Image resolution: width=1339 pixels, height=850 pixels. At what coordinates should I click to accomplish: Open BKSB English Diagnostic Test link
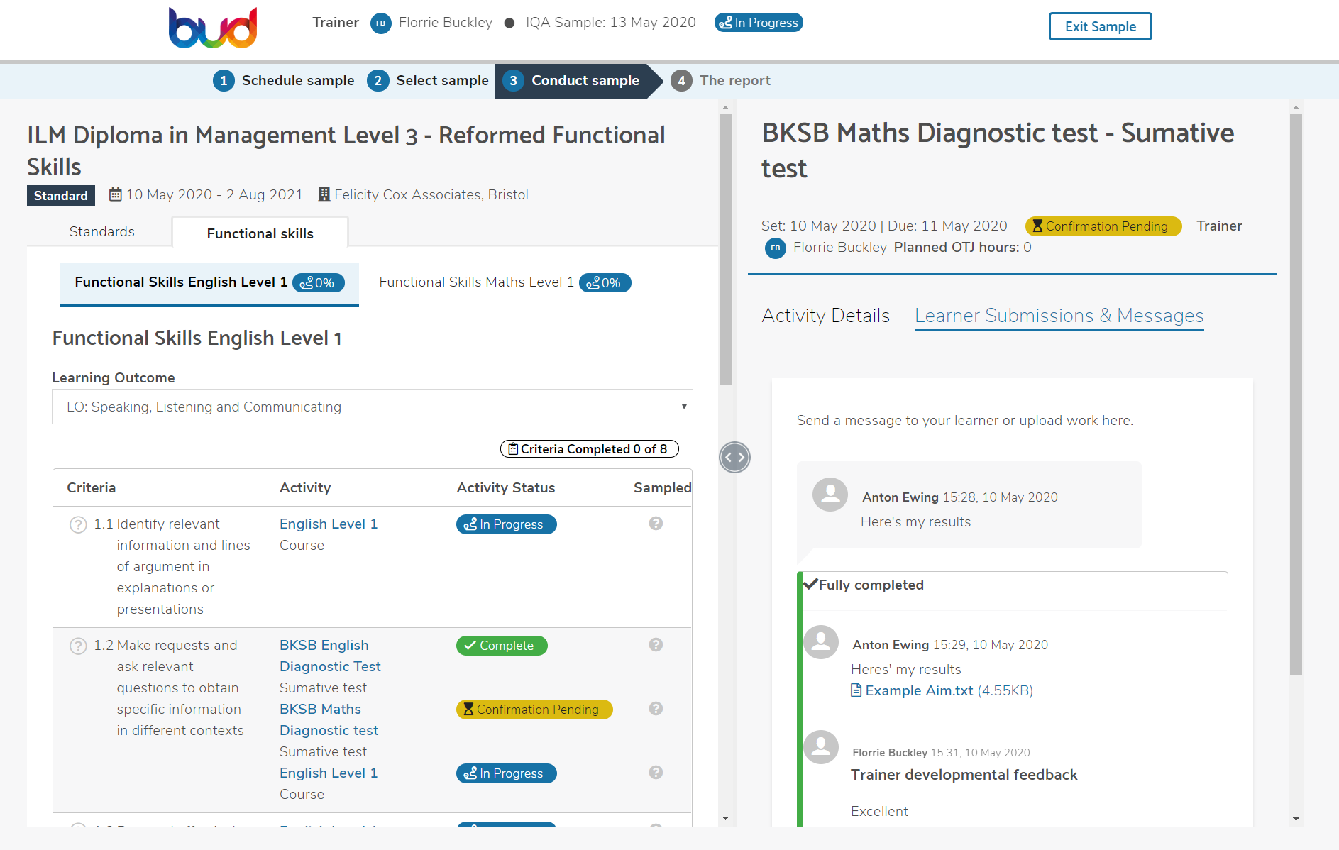click(330, 656)
